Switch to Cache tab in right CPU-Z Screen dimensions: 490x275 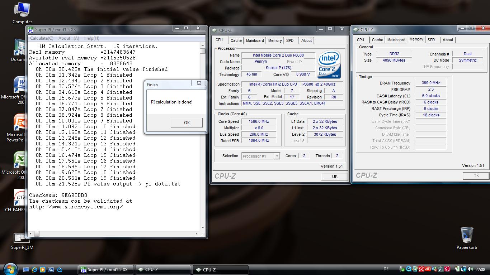(377, 40)
